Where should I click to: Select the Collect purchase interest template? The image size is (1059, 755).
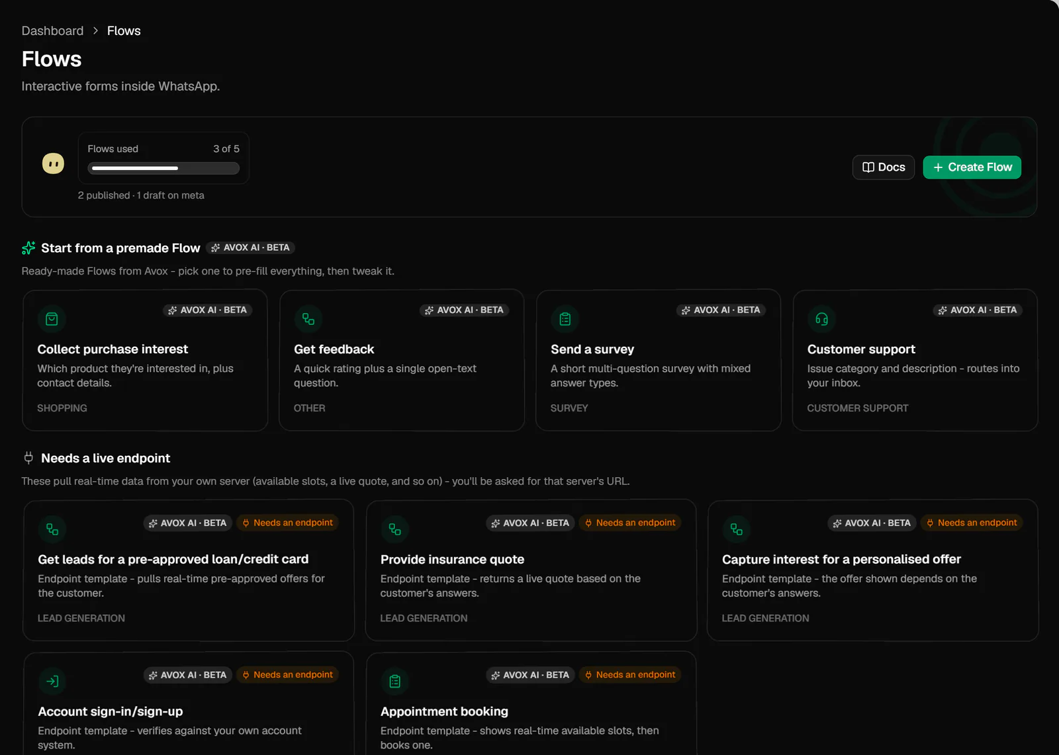pos(113,349)
